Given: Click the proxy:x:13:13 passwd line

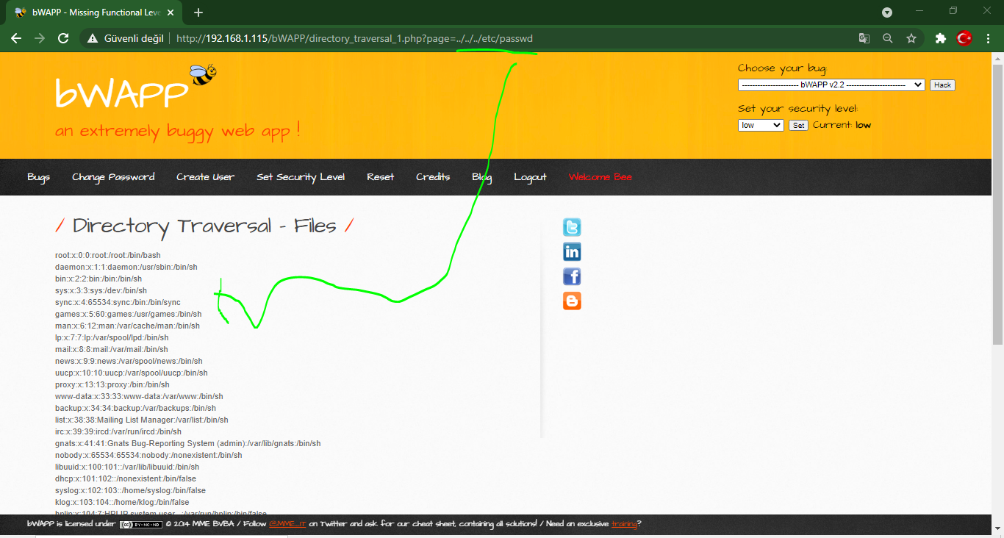Looking at the screenshot, I should tap(112, 384).
